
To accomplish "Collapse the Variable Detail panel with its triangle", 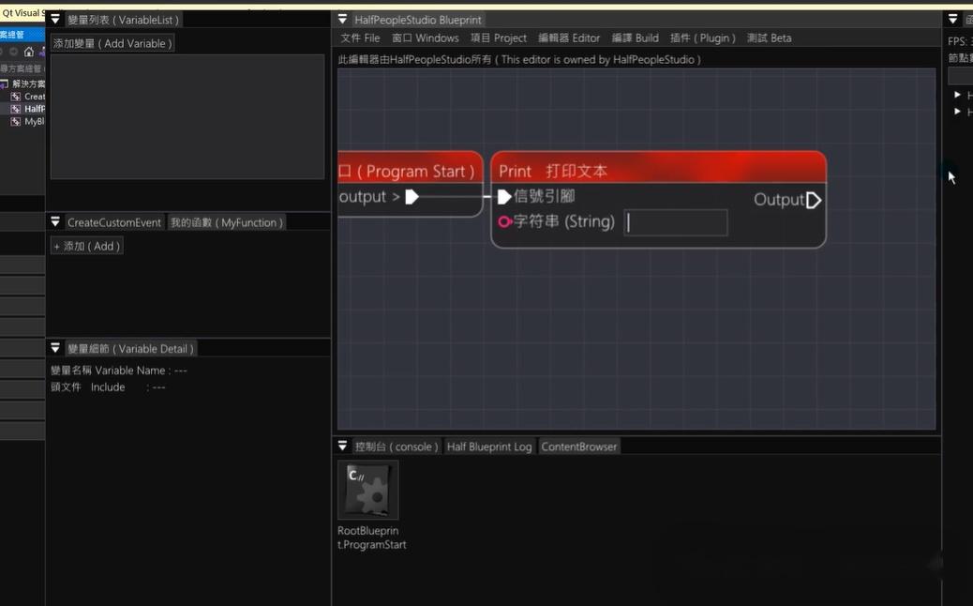I will coord(54,348).
